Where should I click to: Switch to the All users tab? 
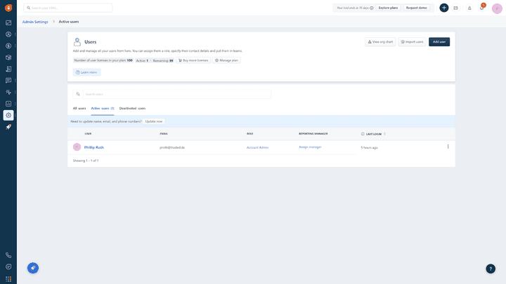click(79, 109)
